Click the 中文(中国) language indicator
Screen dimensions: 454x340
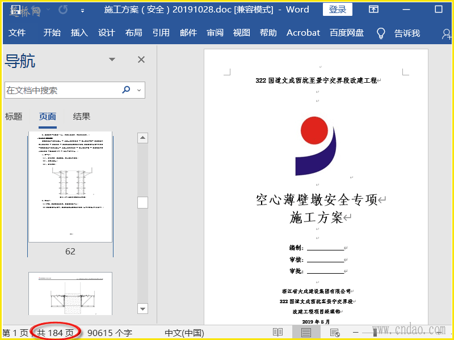click(184, 333)
